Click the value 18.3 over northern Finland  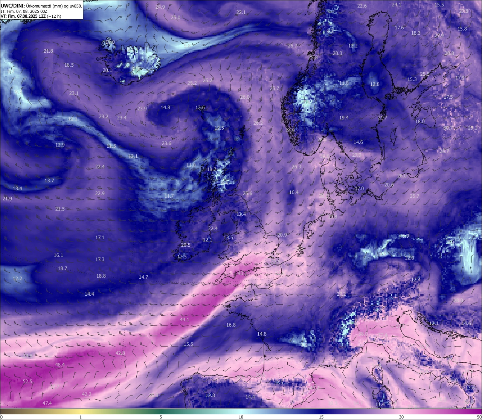point(416,33)
